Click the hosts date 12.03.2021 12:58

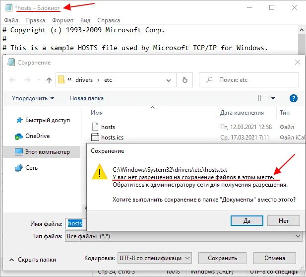coord(246,127)
